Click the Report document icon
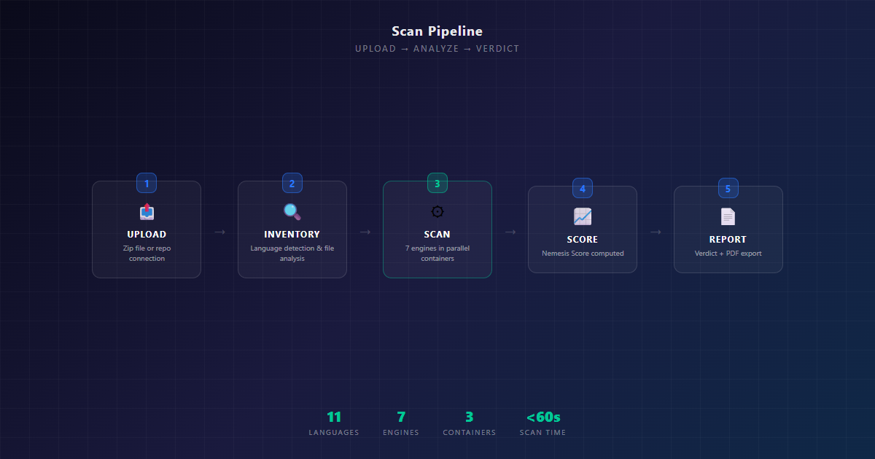The width and height of the screenshot is (875, 459). click(728, 217)
